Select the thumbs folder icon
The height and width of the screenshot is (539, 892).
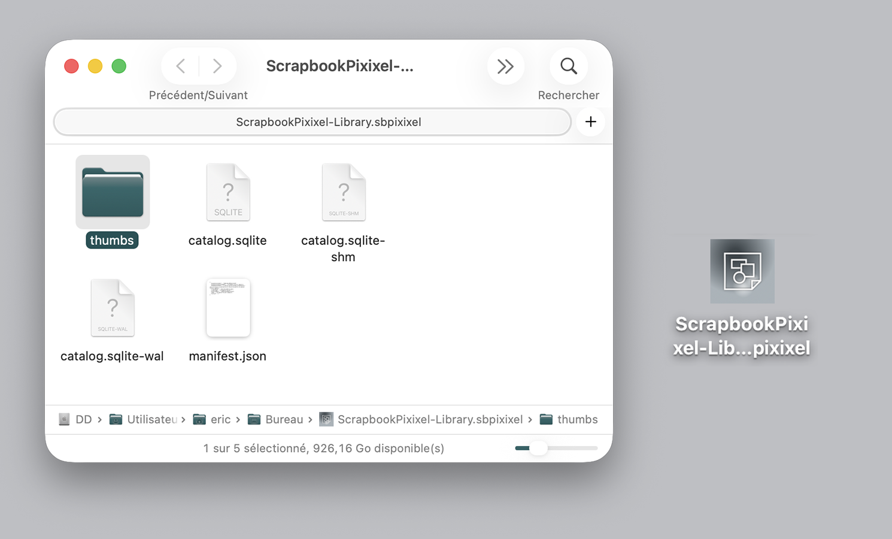[113, 192]
